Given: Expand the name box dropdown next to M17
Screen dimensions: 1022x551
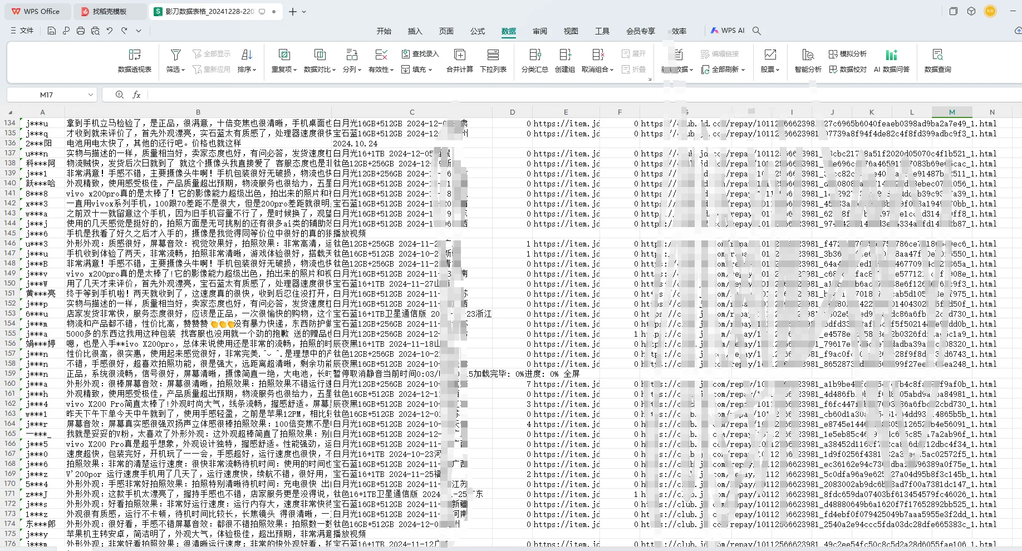Looking at the screenshot, I should 91,95.
